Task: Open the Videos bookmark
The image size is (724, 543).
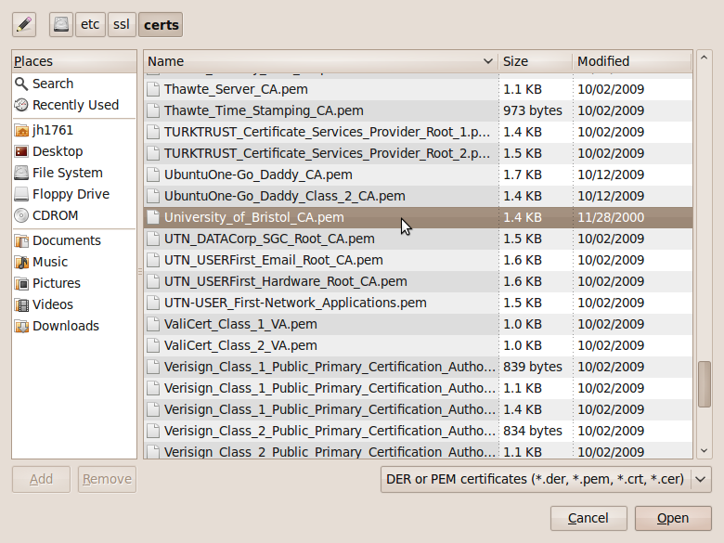Action: pos(74,304)
